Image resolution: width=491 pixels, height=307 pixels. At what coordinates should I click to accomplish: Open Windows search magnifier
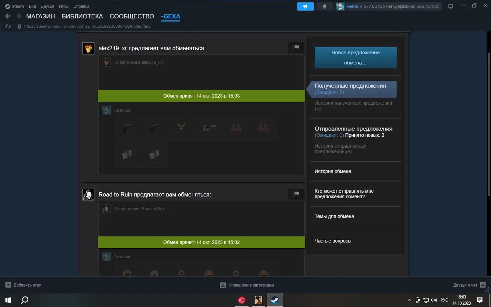[25, 300]
